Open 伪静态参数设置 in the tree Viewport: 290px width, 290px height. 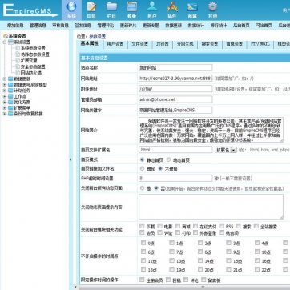tap(35, 54)
